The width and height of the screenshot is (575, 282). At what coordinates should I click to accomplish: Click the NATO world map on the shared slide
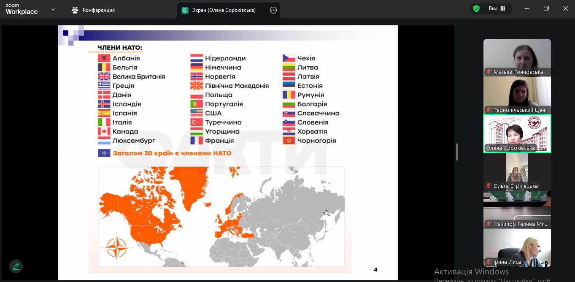(221, 216)
